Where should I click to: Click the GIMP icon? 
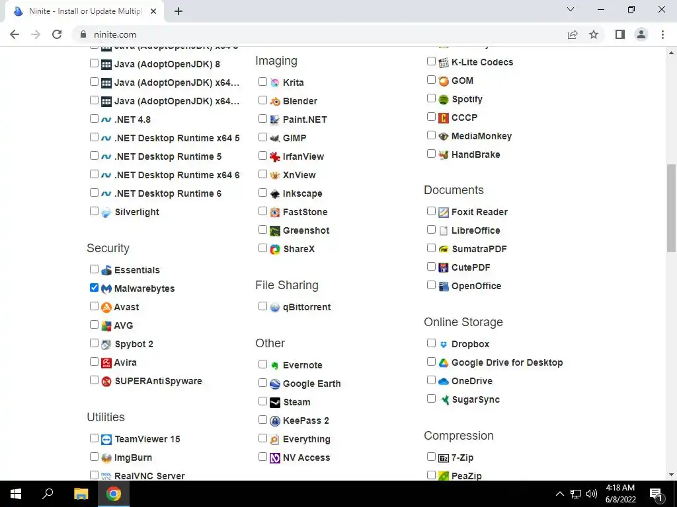[x=275, y=139]
